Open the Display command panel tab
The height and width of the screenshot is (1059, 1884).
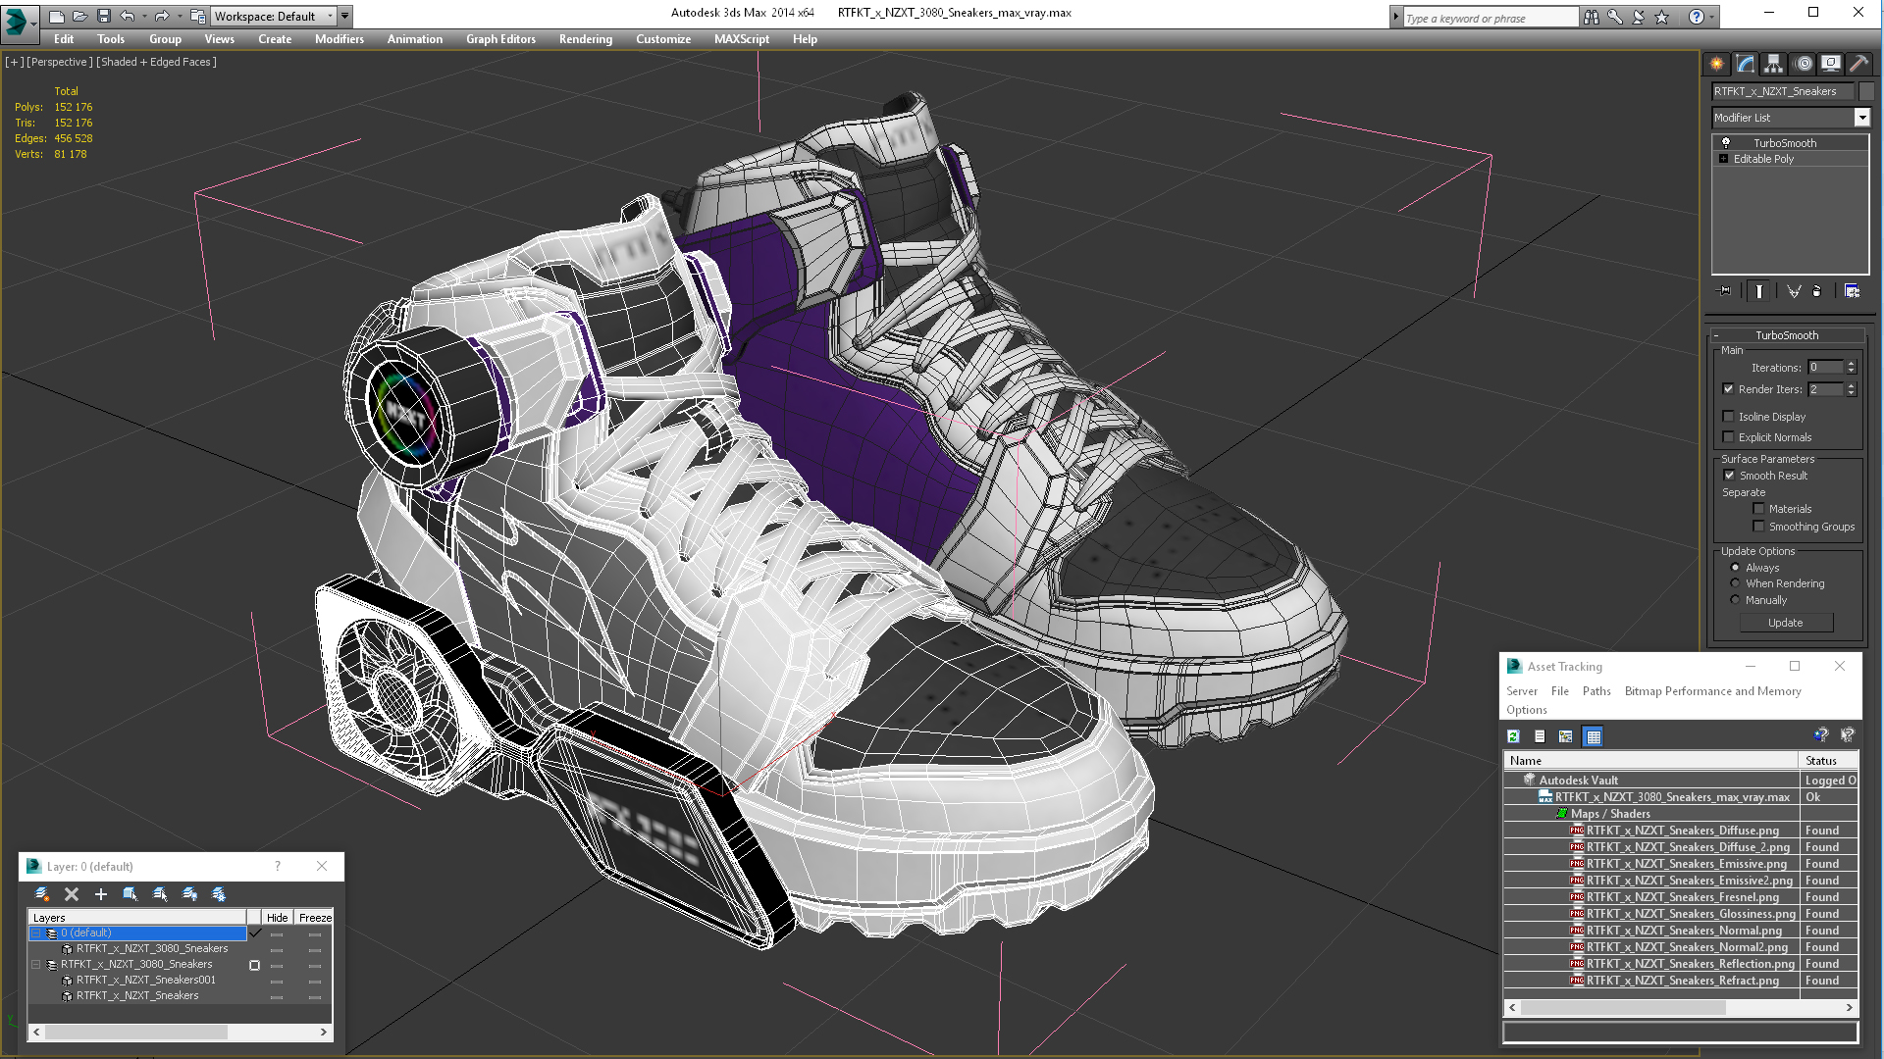point(1831,64)
